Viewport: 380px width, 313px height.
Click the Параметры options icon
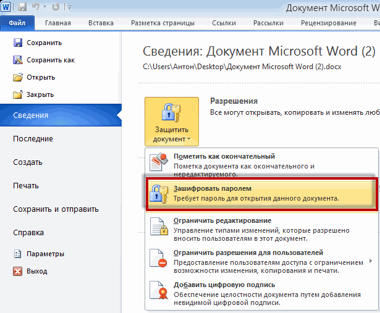[x=17, y=254]
